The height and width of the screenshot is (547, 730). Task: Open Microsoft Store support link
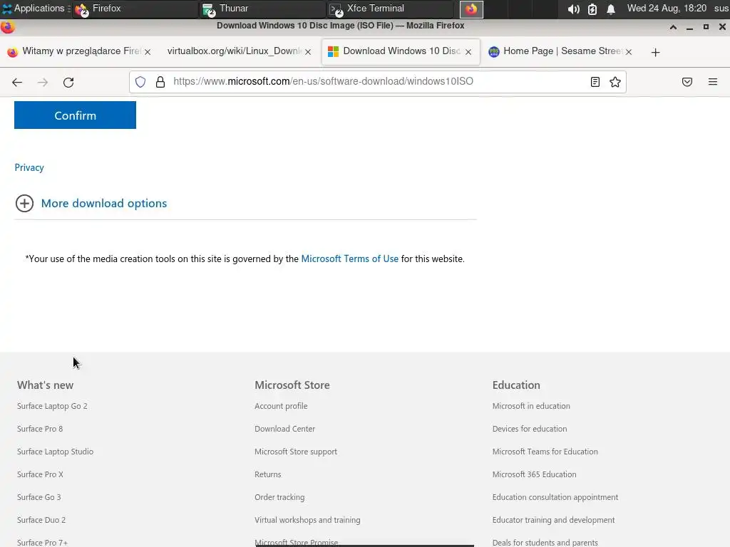[296, 452]
